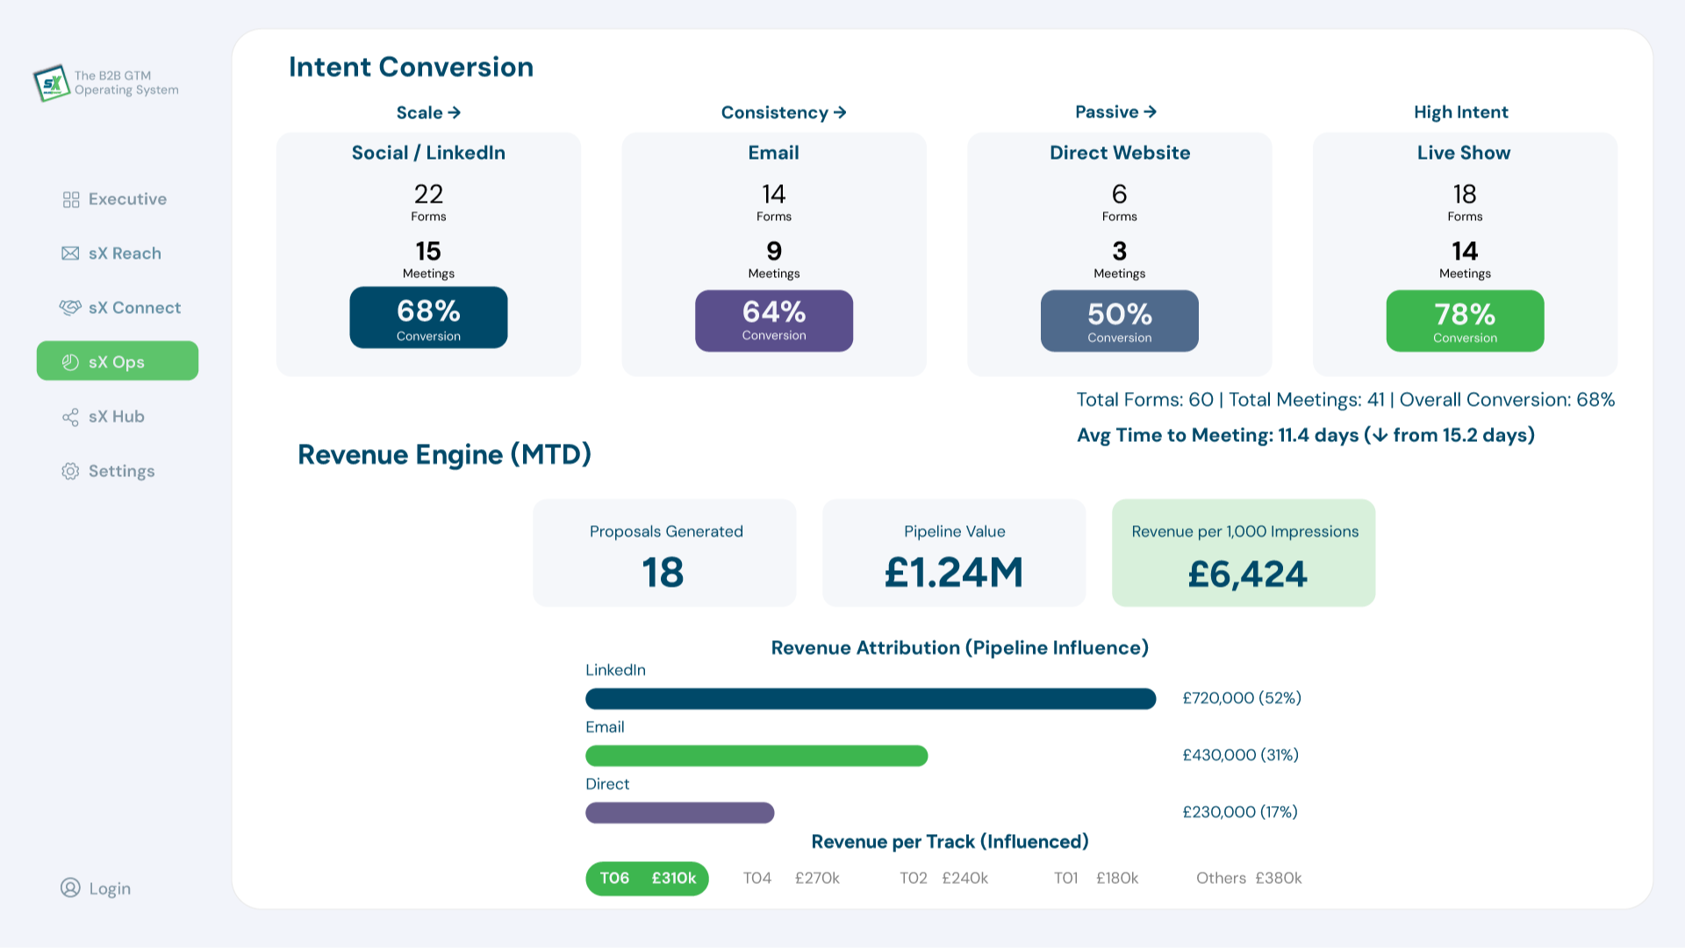Click the 78% Live Show conversion badge
The image size is (1685, 948).
(x=1465, y=321)
